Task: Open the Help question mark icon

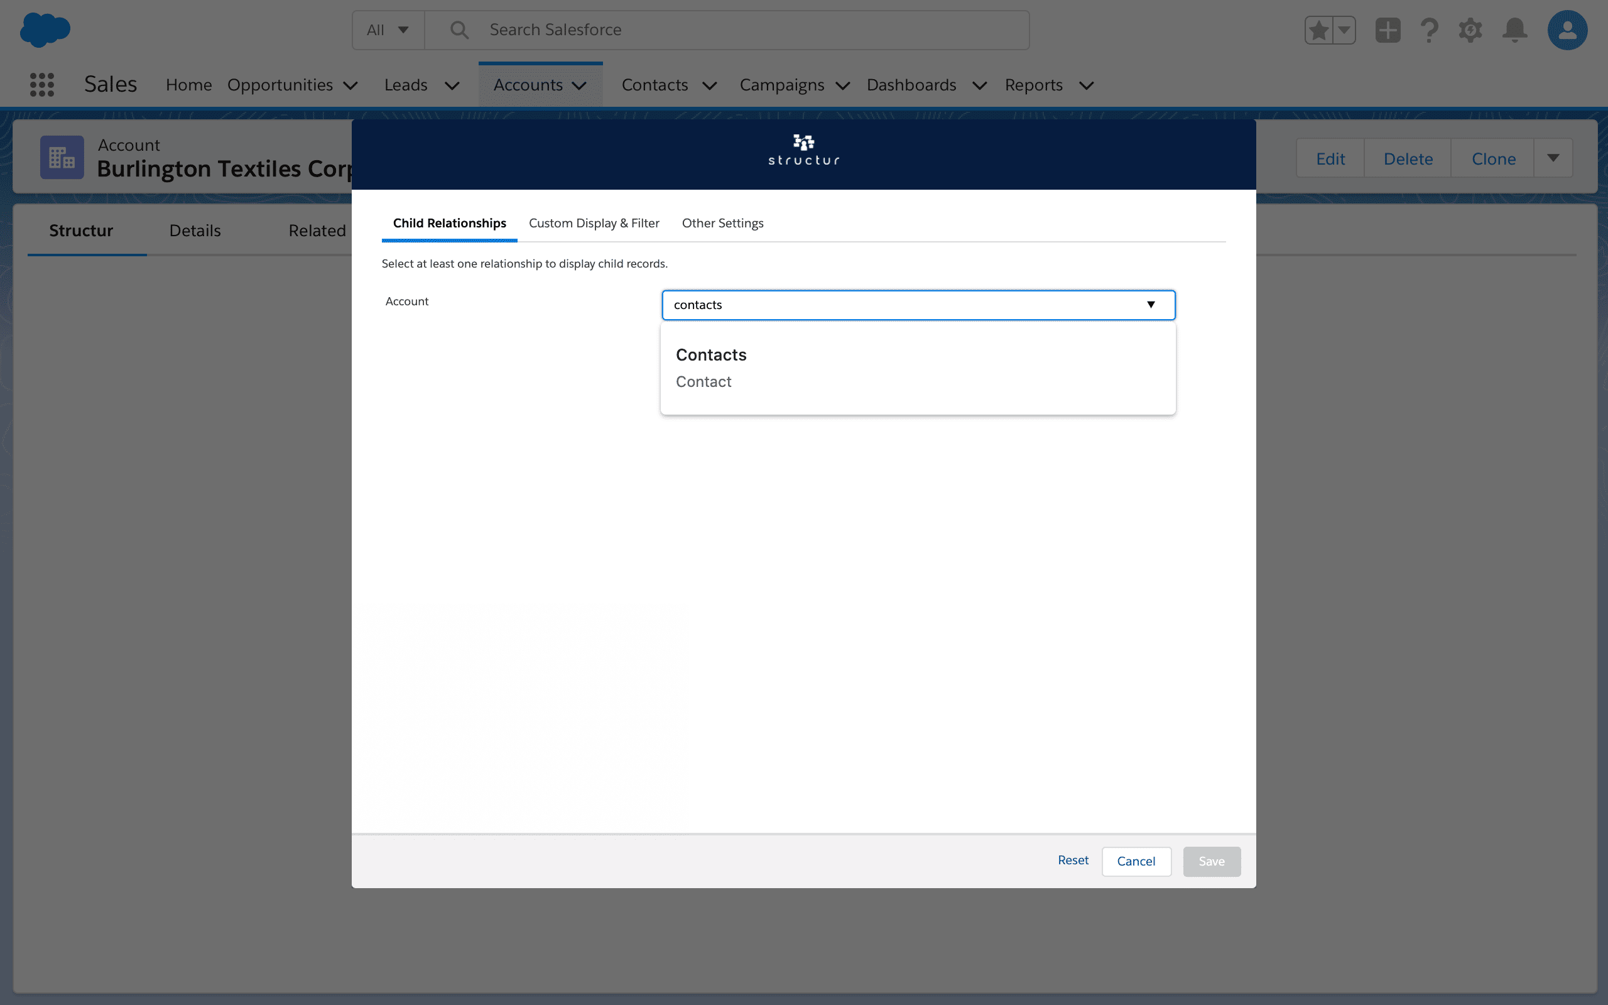Action: [1428, 30]
